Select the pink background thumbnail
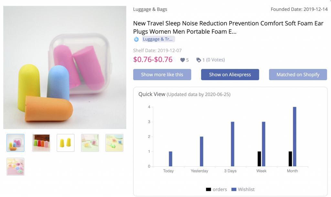This screenshot has width=331, height=197. [x=16, y=167]
